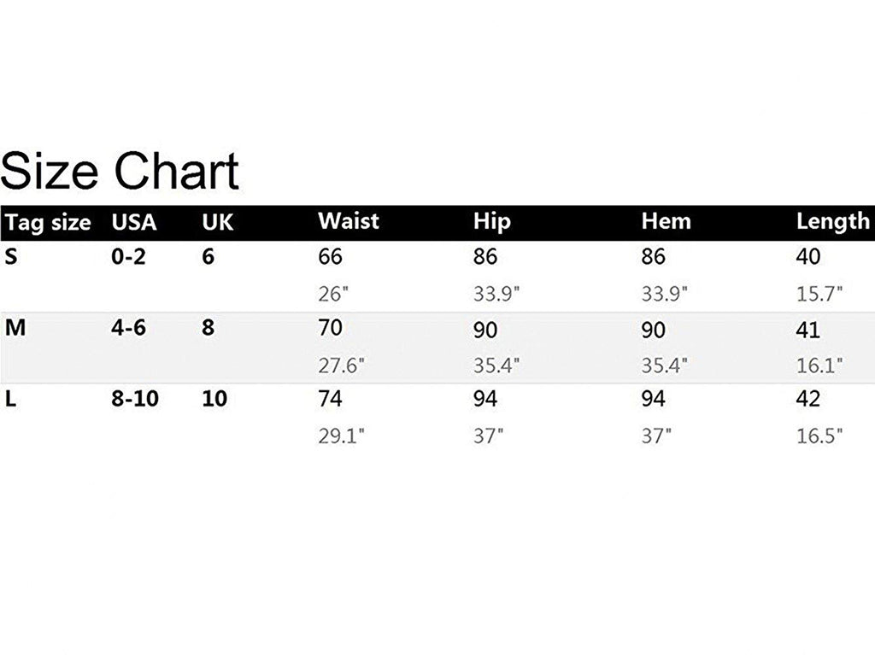Select the L tag size row label
This screenshot has height=655, width=875.
coord(10,399)
